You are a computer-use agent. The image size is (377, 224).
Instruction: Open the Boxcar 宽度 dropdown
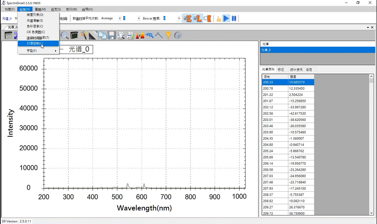(179, 18)
